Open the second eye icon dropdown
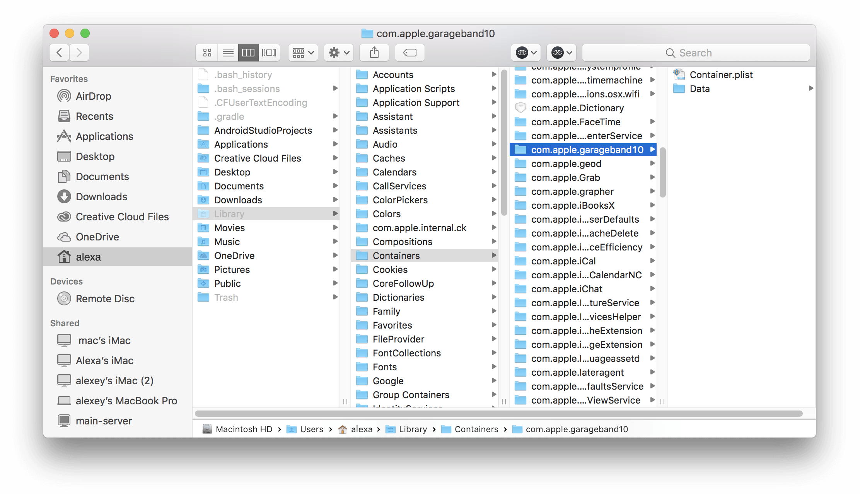The height and width of the screenshot is (494, 860). tap(561, 53)
